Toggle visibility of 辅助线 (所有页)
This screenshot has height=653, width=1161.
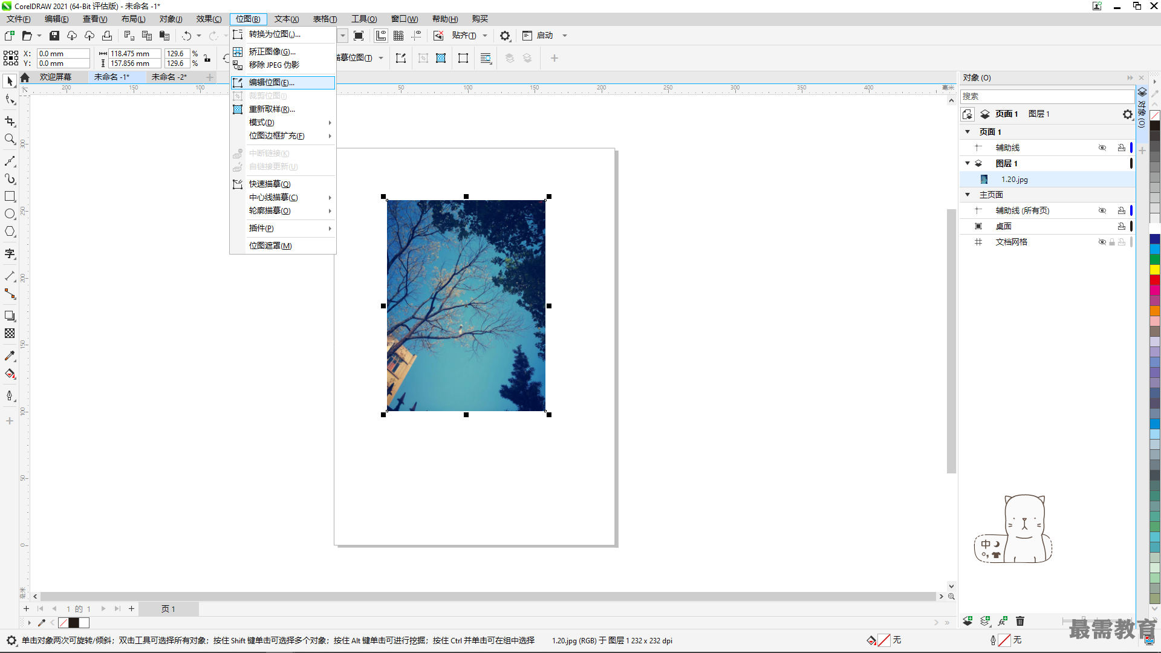1102,210
